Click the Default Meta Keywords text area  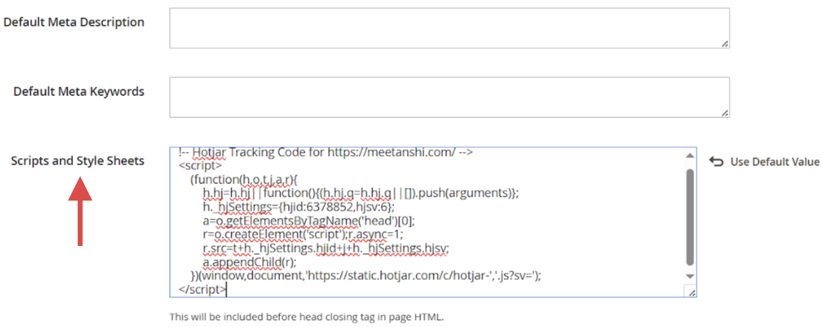click(x=450, y=97)
